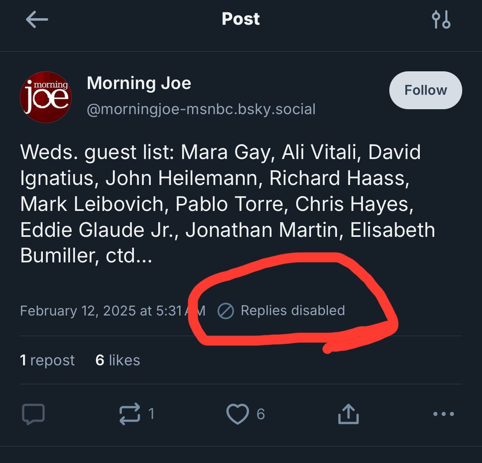Open the three-dot more options menu
This screenshot has height=463, width=482.
coord(443,414)
